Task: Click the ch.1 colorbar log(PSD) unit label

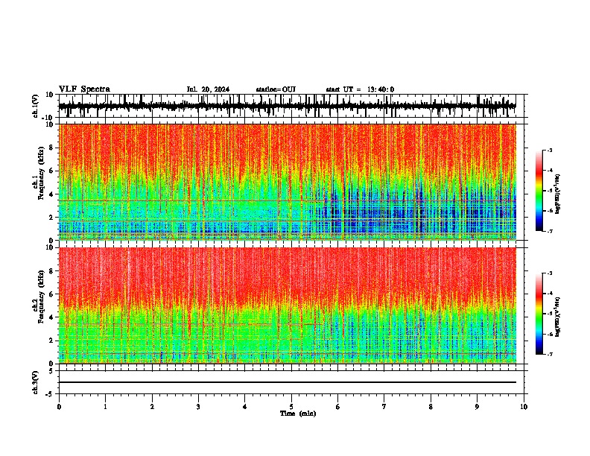Action: pos(558,194)
